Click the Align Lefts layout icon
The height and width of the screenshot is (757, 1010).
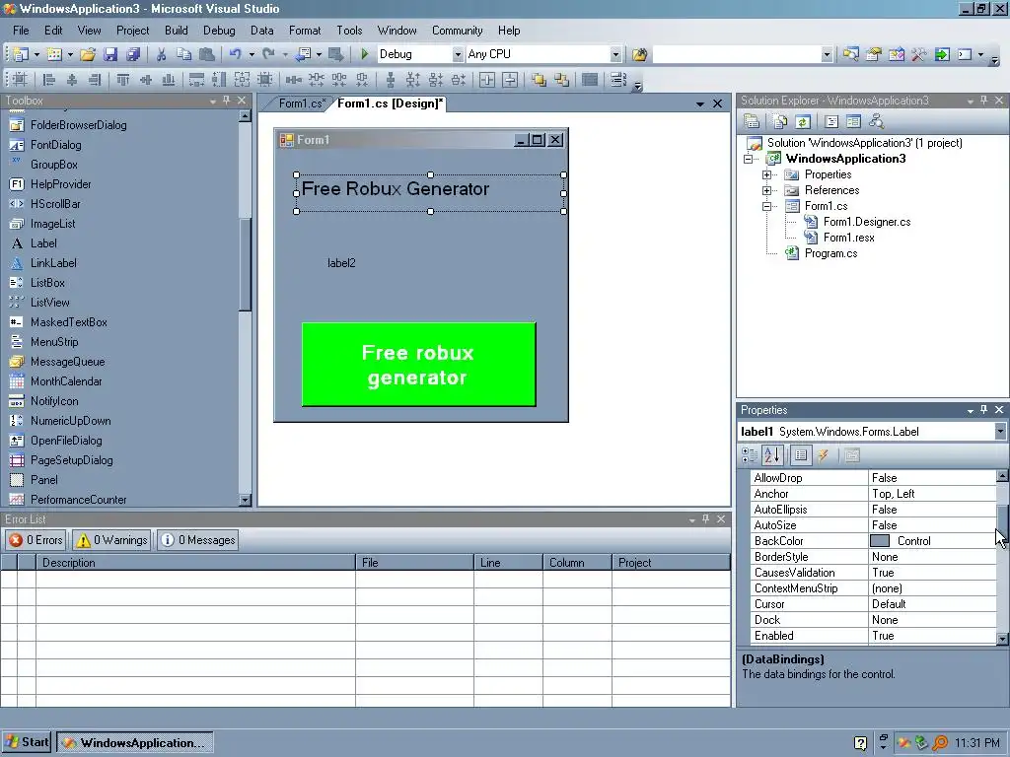[49, 80]
